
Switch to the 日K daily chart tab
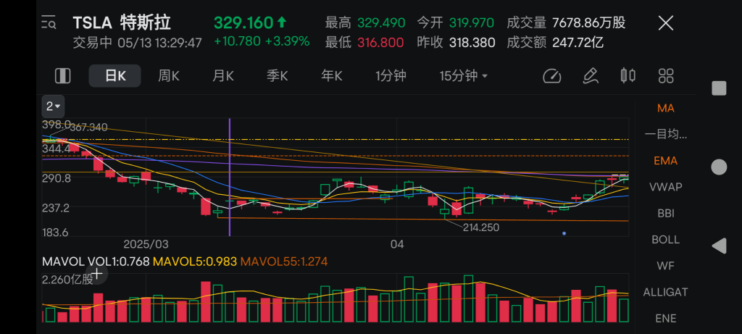pyautogui.click(x=115, y=75)
